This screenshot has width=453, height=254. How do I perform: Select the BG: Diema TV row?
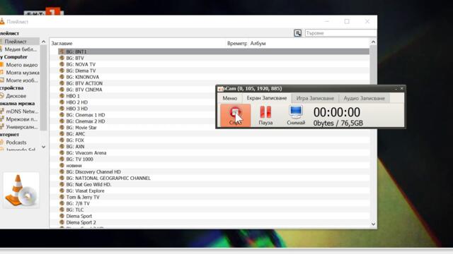point(214,71)
